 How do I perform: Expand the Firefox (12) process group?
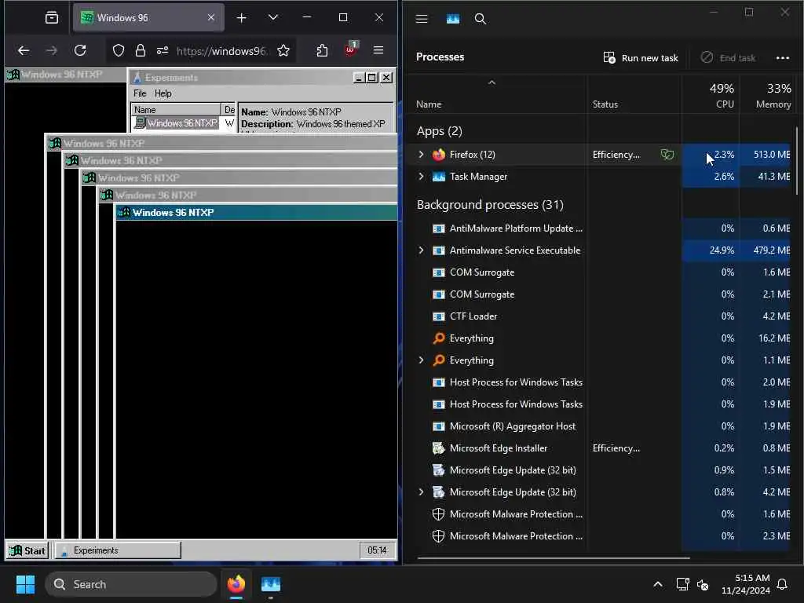[421, 155]
